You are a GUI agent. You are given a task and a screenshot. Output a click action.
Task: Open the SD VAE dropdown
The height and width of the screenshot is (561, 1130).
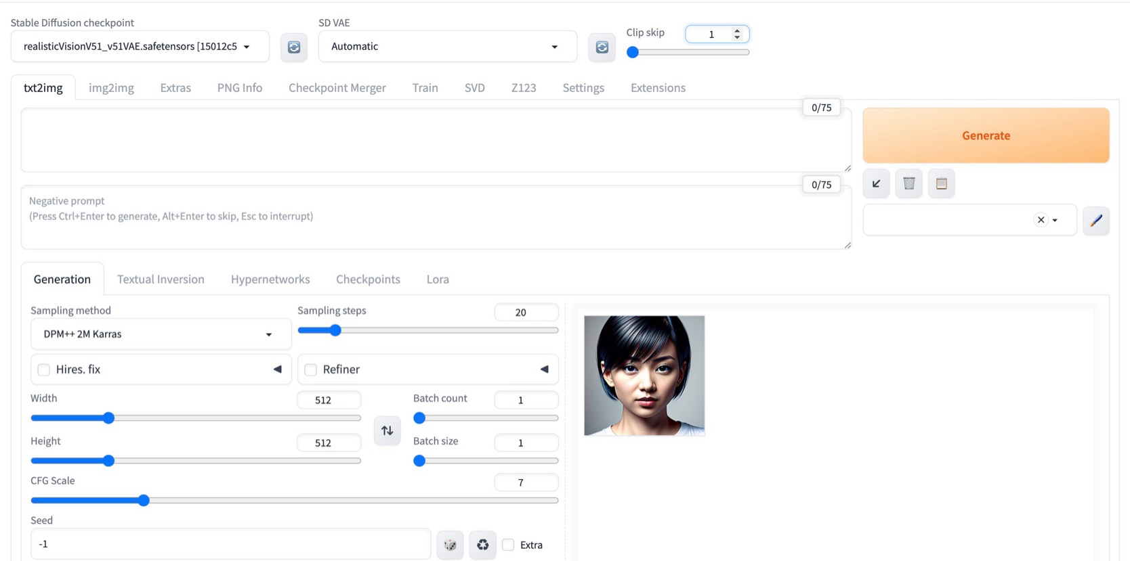[x=447, y=47]
